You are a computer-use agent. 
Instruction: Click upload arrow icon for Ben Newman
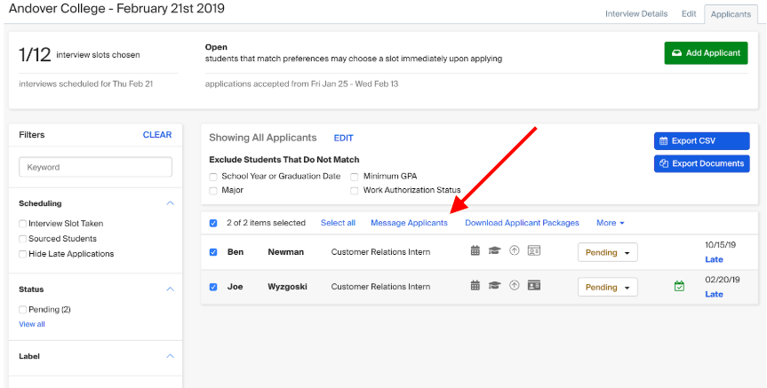coord(514,251)
